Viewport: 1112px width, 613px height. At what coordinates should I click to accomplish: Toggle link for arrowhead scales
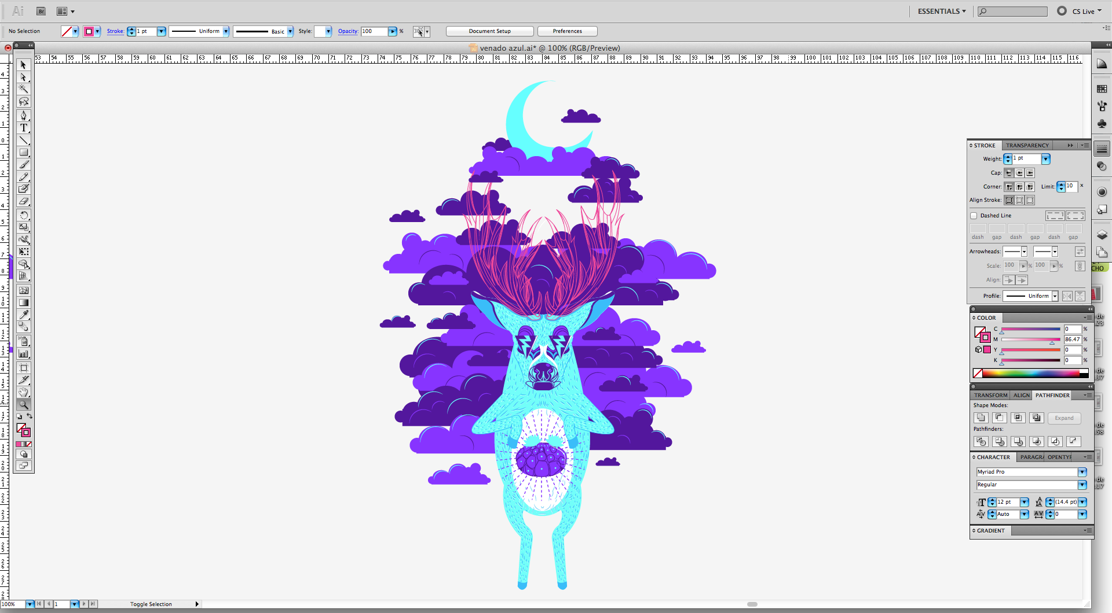tap(1080, 266)
